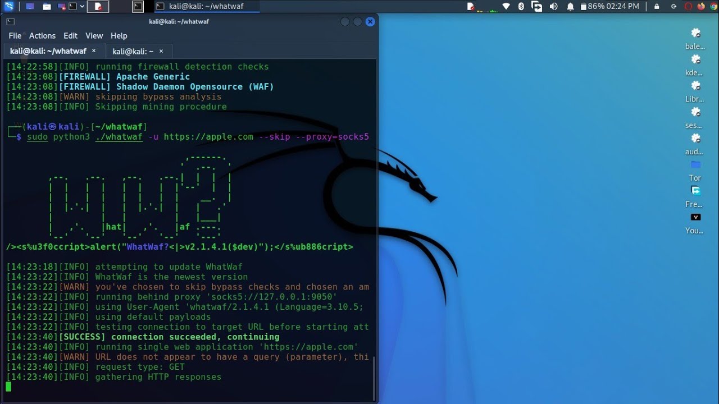Select the document taskbar item with red badge
The width and height of the screenshot is (719, 404).
pos(98,6)
